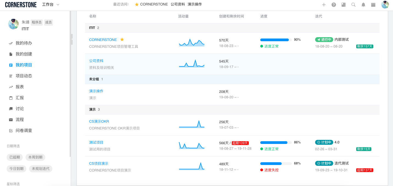Viewport: 393px width, 186px height.
Task: Click the activity chart of 测试项目
Action: (x=192, y=145)
